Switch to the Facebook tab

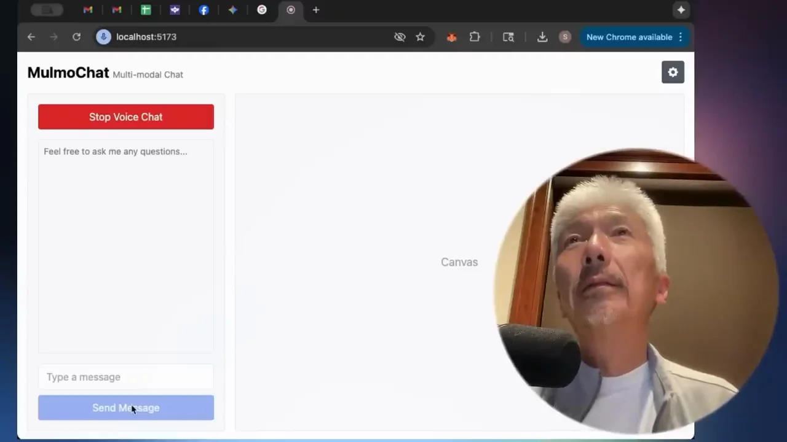[204, 10]
